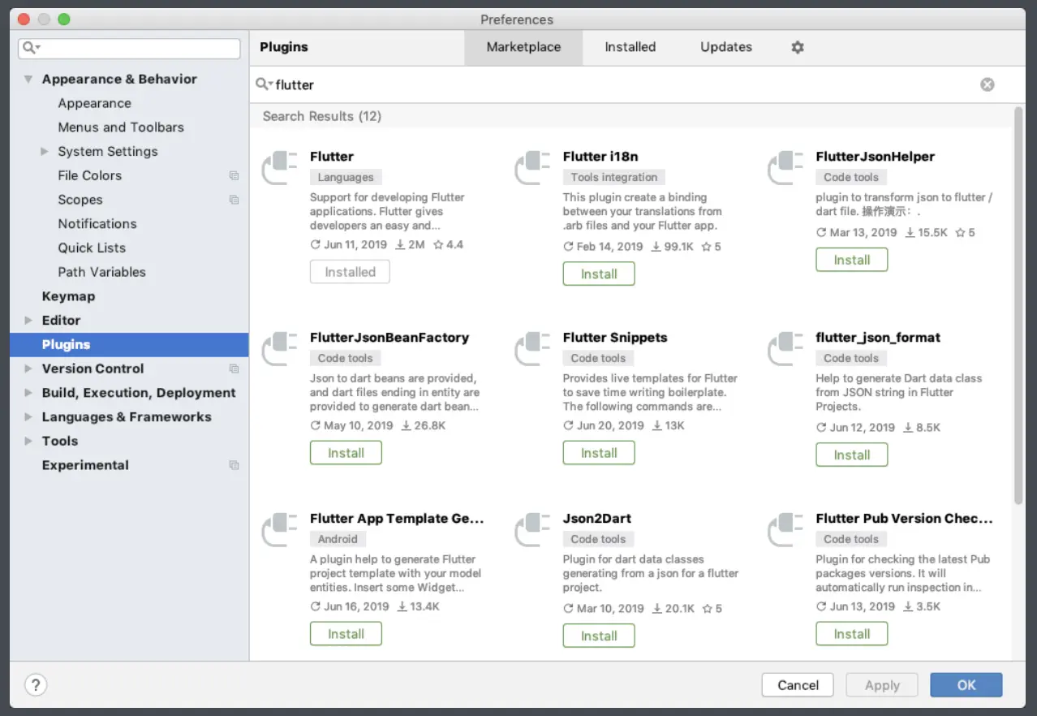Click the Tools integration tag

(614, 177)
